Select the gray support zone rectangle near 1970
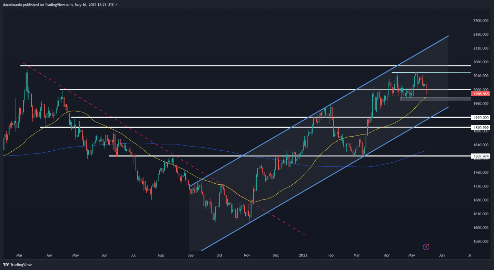This screenshot has height=270, width=494. 435,99
